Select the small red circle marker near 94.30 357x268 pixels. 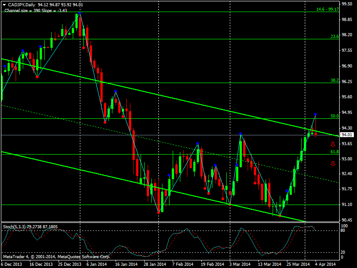coord(312,130)
